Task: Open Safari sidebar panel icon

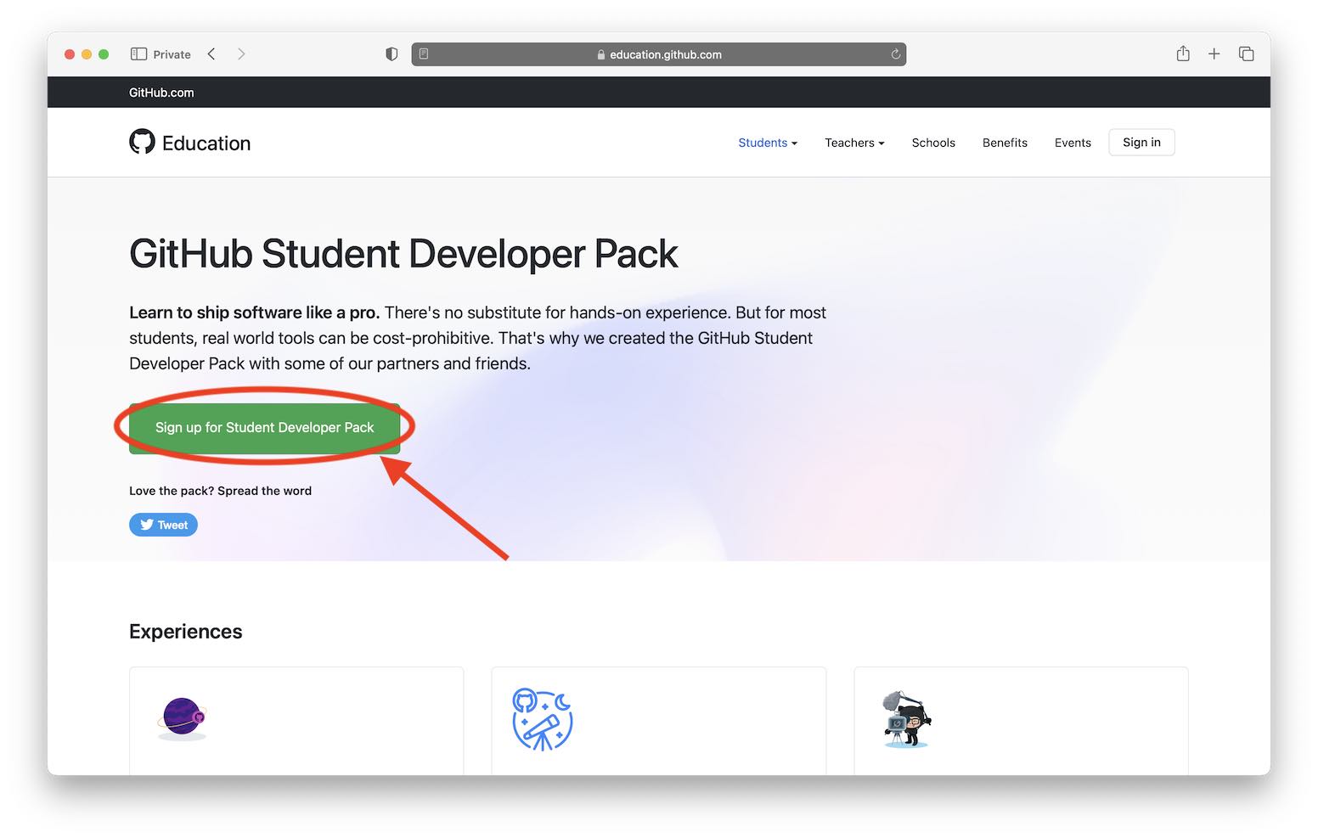Action: pos(138,54)
